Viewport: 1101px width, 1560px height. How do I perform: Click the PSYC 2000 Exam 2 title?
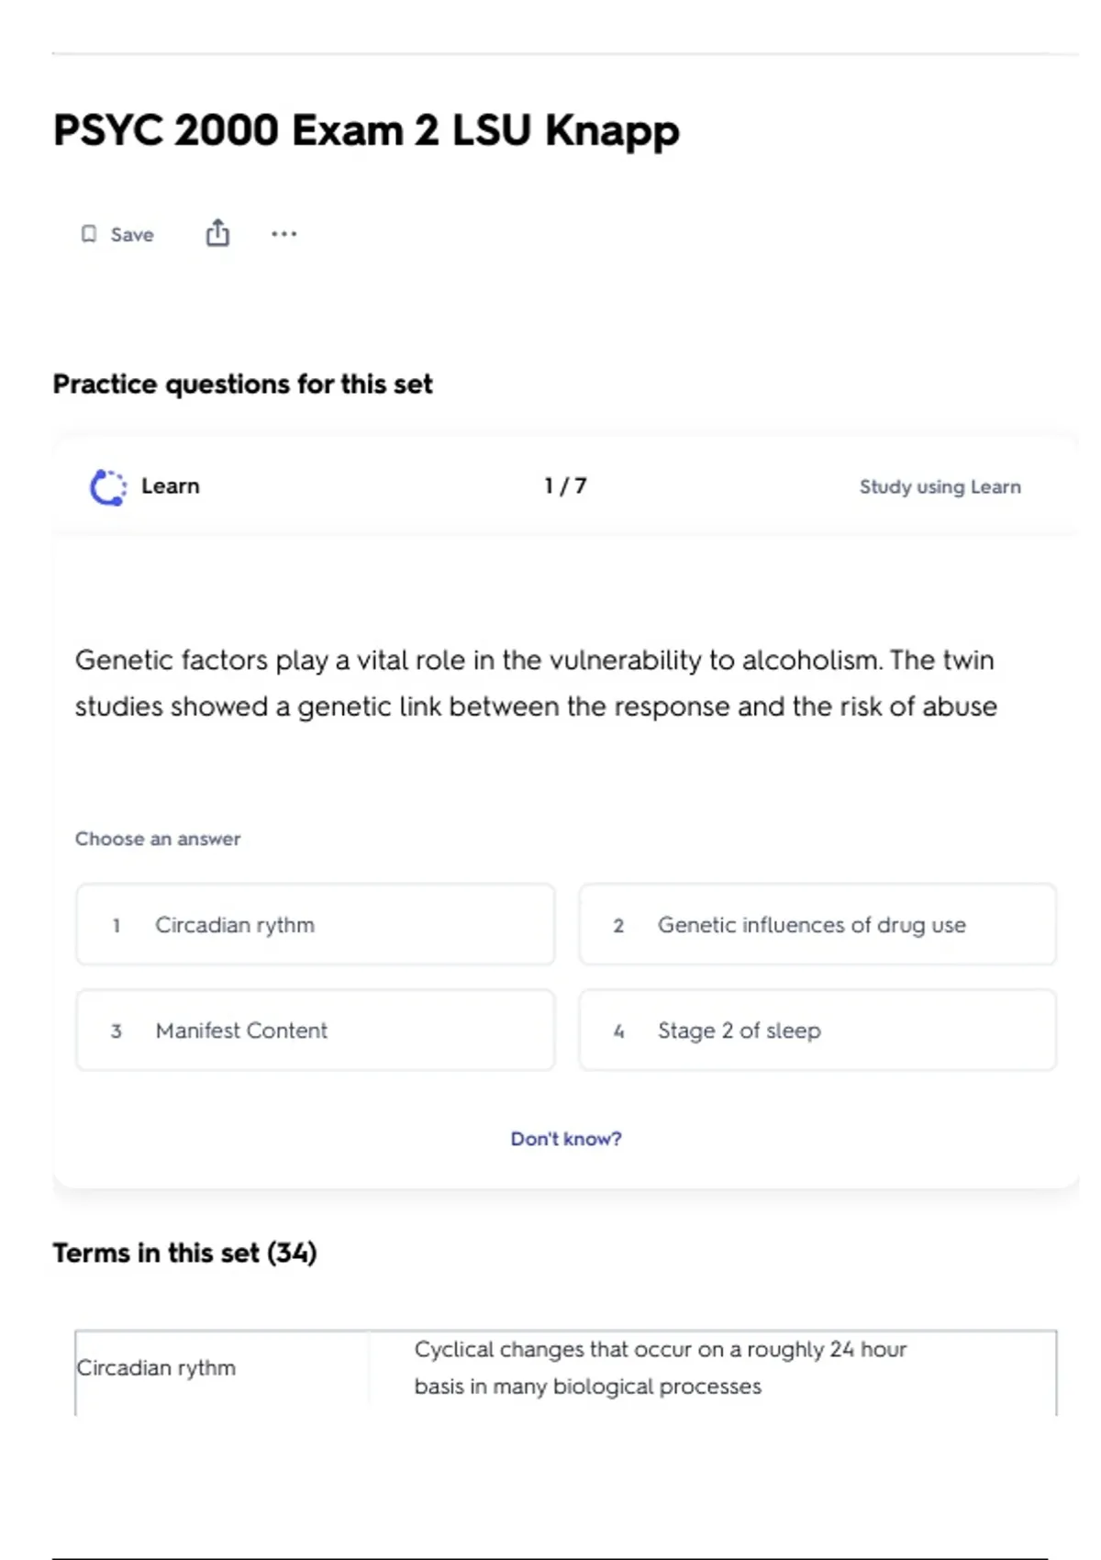(366, 130)
